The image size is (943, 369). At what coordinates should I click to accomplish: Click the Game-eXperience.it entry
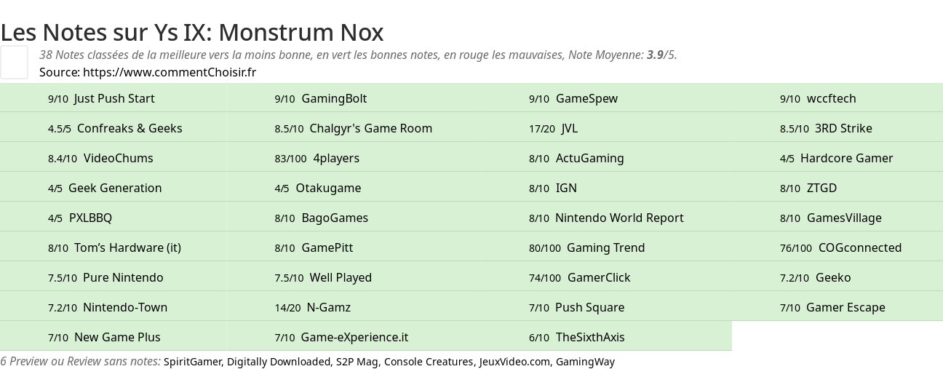click(x=354, y=337)
